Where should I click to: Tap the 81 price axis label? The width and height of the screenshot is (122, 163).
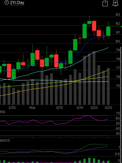click(118, 32)
